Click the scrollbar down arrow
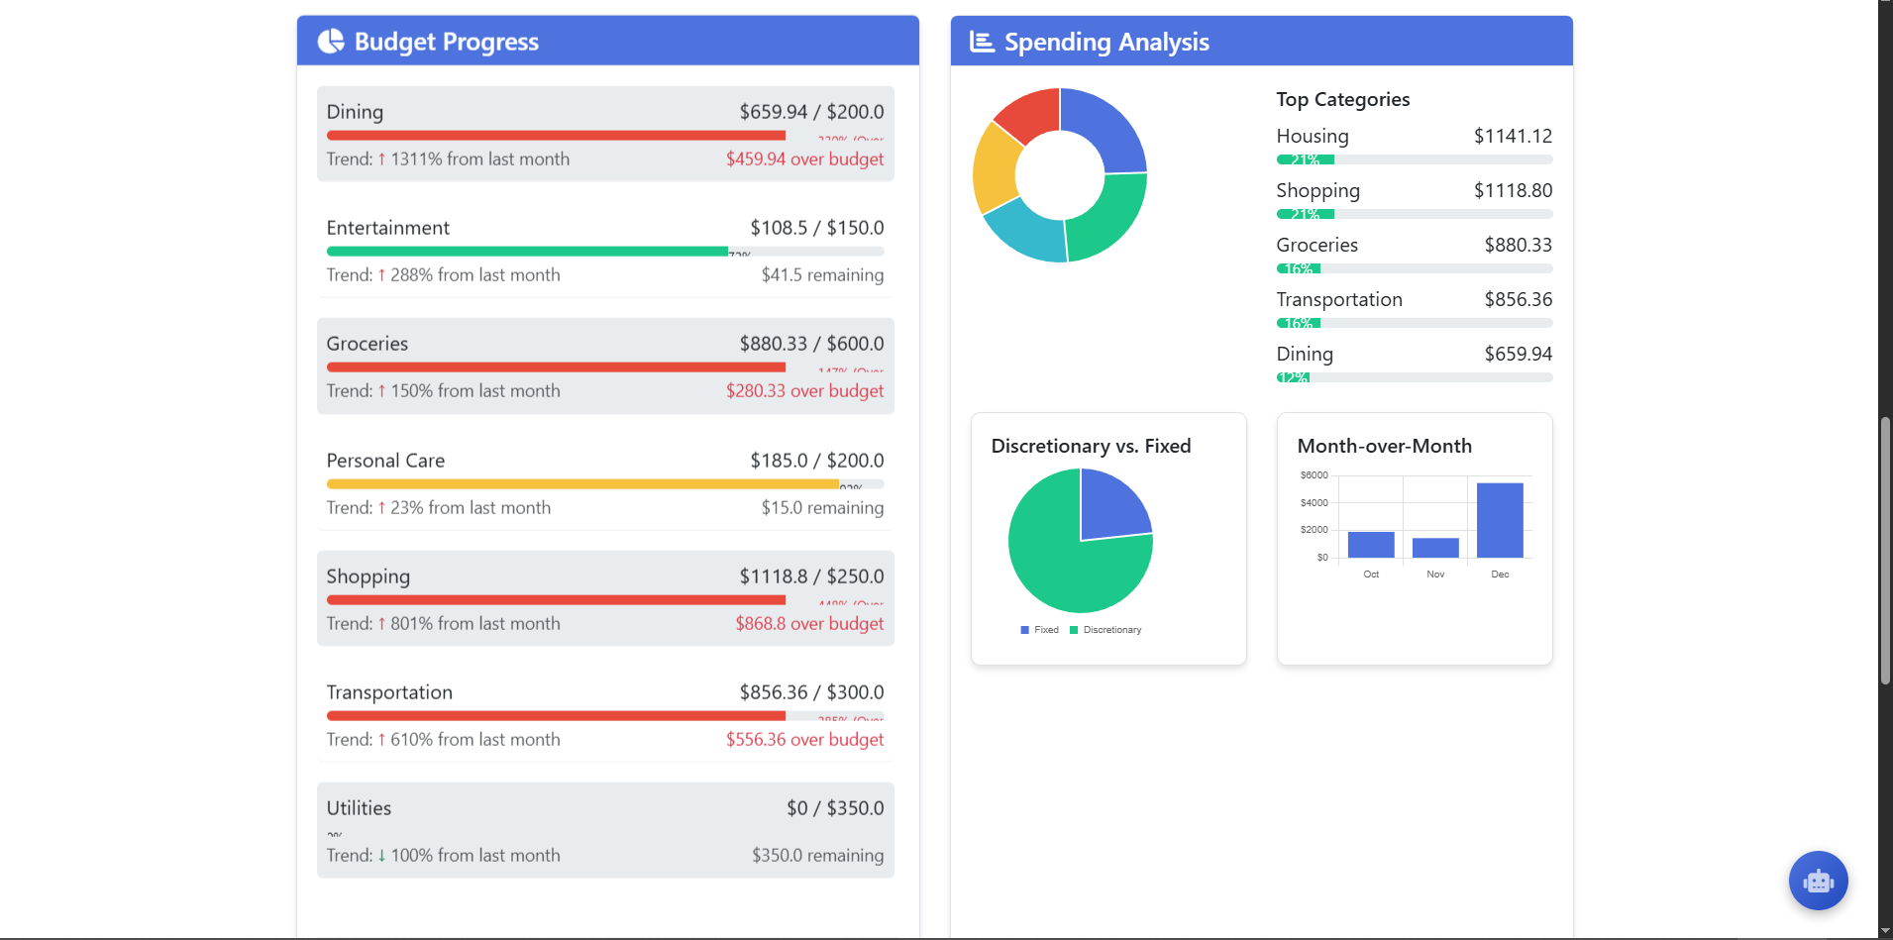Viewport: 1893px width, 940px height. (1885, 931)
